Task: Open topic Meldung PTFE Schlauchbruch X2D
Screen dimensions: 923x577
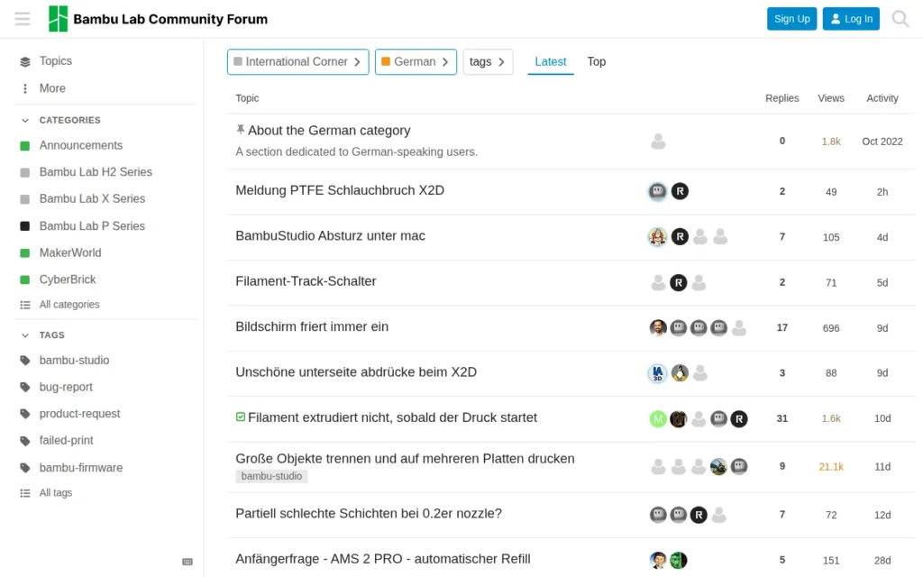Action: 340,191
